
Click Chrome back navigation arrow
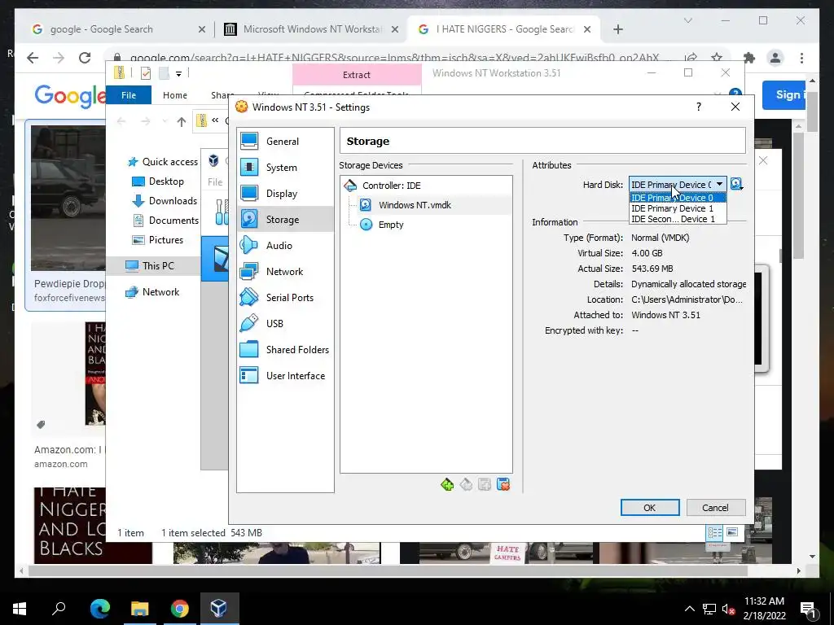click(x=33, y=58)
